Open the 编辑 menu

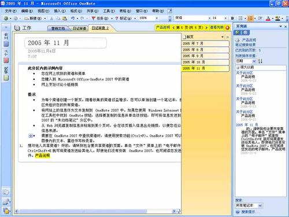[27, 11]
